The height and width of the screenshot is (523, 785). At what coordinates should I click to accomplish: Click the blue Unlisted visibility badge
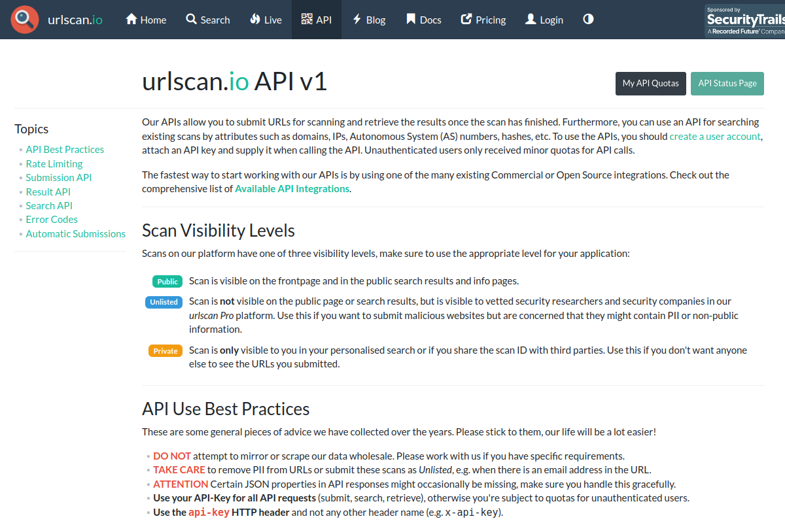(164, 302)
